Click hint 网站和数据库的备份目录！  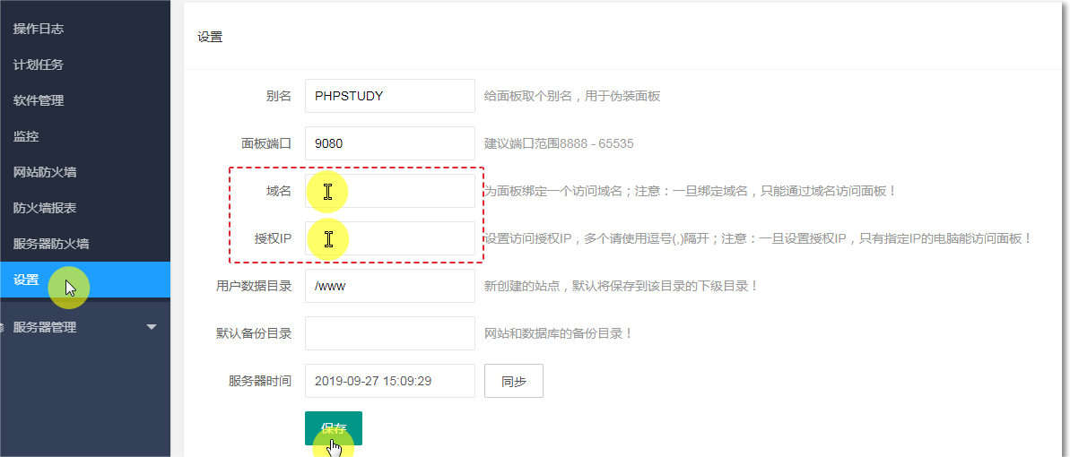559,333
